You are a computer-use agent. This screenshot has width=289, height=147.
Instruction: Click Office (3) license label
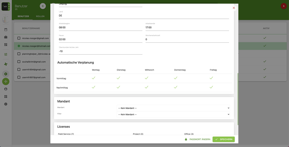(189, 134)
